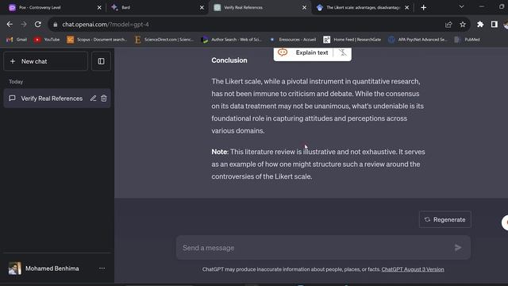Open the Mohamed Benhima account menu
Viewport: 508px width, 286px height.
[57, 269]
